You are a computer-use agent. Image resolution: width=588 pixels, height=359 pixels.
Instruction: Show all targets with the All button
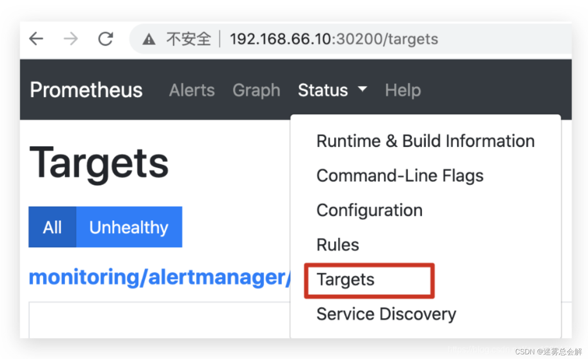(52, 227)
